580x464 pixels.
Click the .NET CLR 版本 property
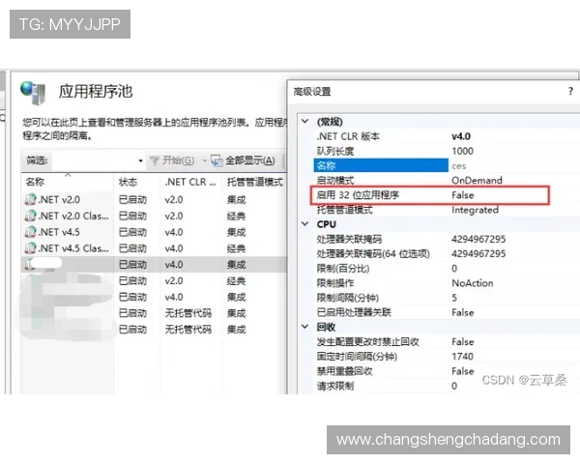point(348,136)
